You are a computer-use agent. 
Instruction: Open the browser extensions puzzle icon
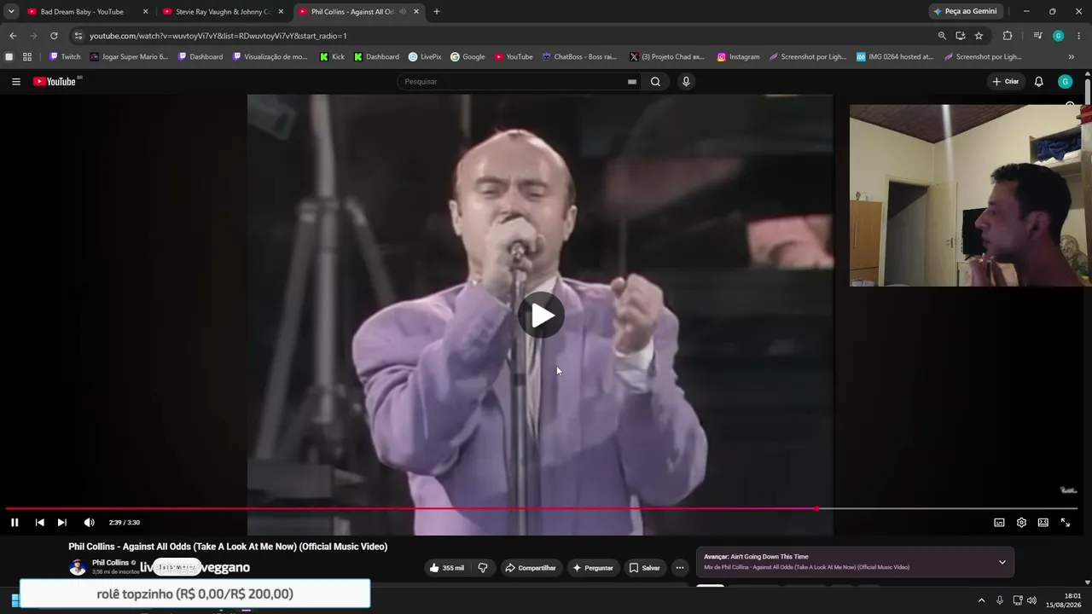pos(1008,36)
